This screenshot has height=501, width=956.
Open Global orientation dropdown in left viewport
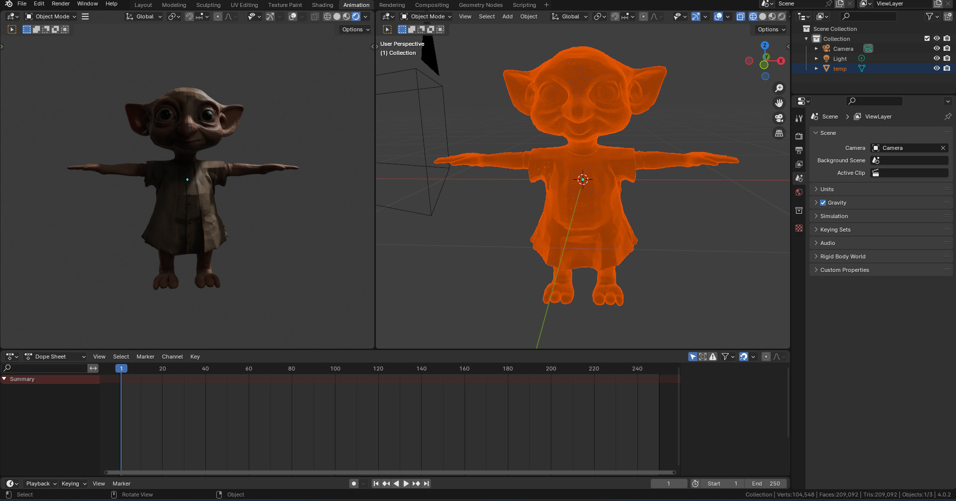[144, 16]
